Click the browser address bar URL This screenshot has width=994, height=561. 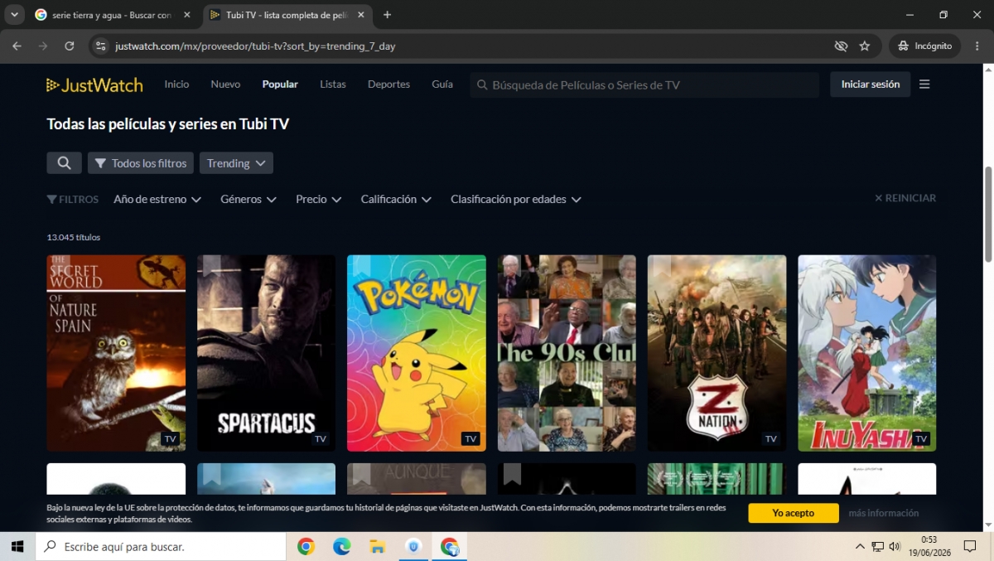point(255,46)
